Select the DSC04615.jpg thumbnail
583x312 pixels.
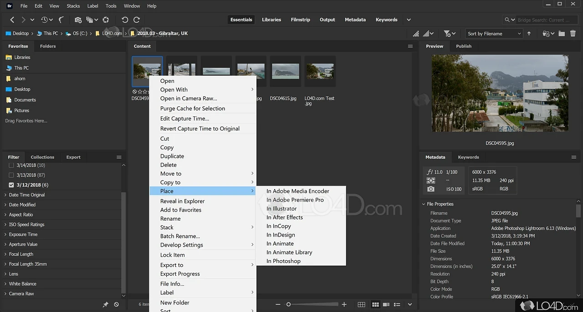tap(285, 71)
